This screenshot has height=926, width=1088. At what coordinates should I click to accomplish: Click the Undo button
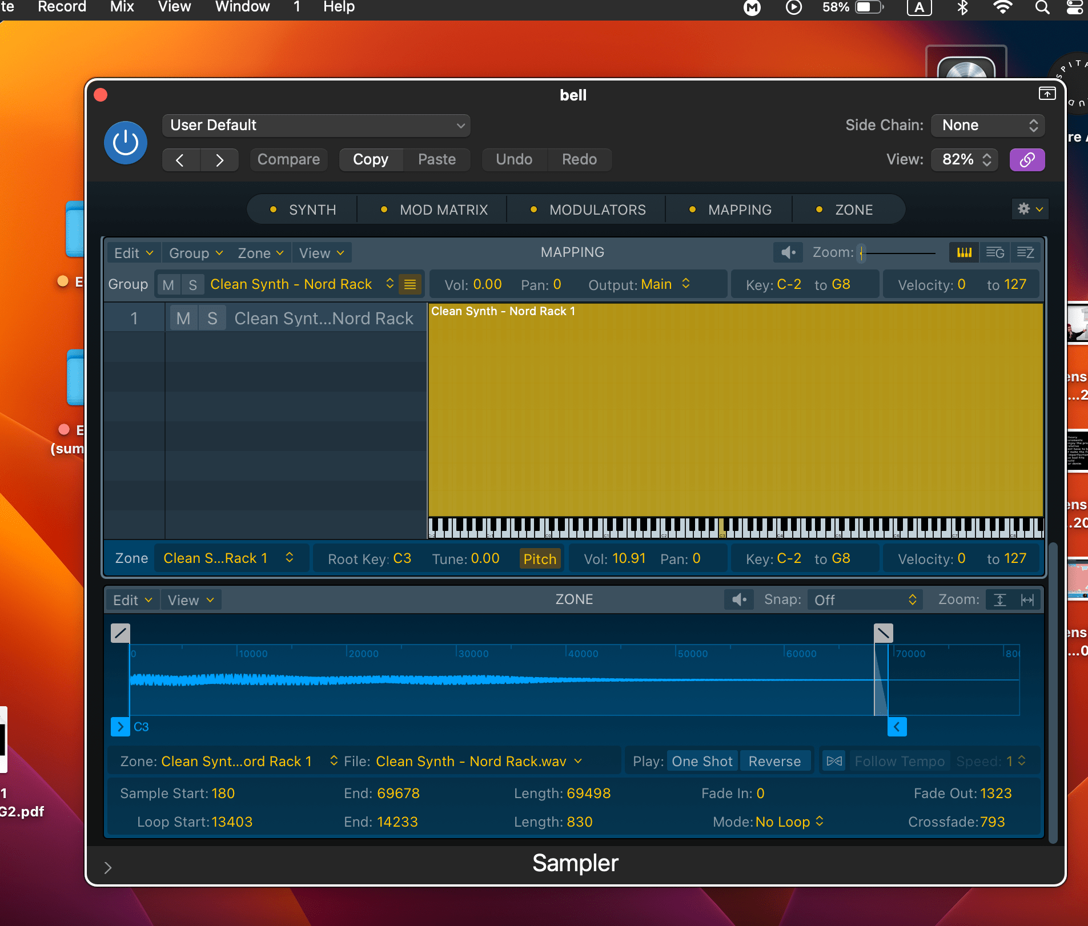click(513, 160)
